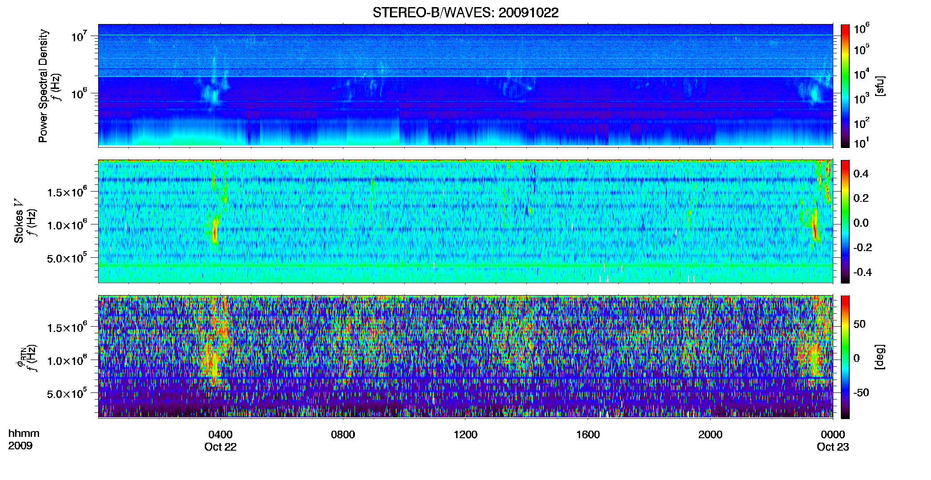
Task: Click the 2000 time tick label
Action: 710,434
